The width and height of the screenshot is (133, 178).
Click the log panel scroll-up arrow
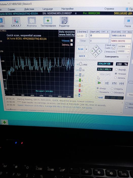click(122, 103)
